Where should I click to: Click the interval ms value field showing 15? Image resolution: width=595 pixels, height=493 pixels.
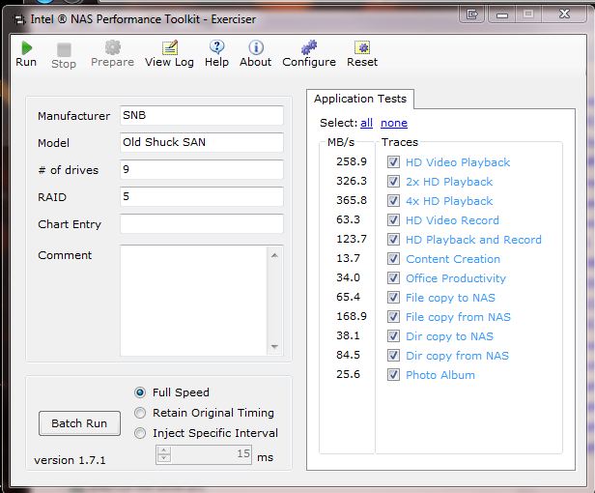(211, 454)
